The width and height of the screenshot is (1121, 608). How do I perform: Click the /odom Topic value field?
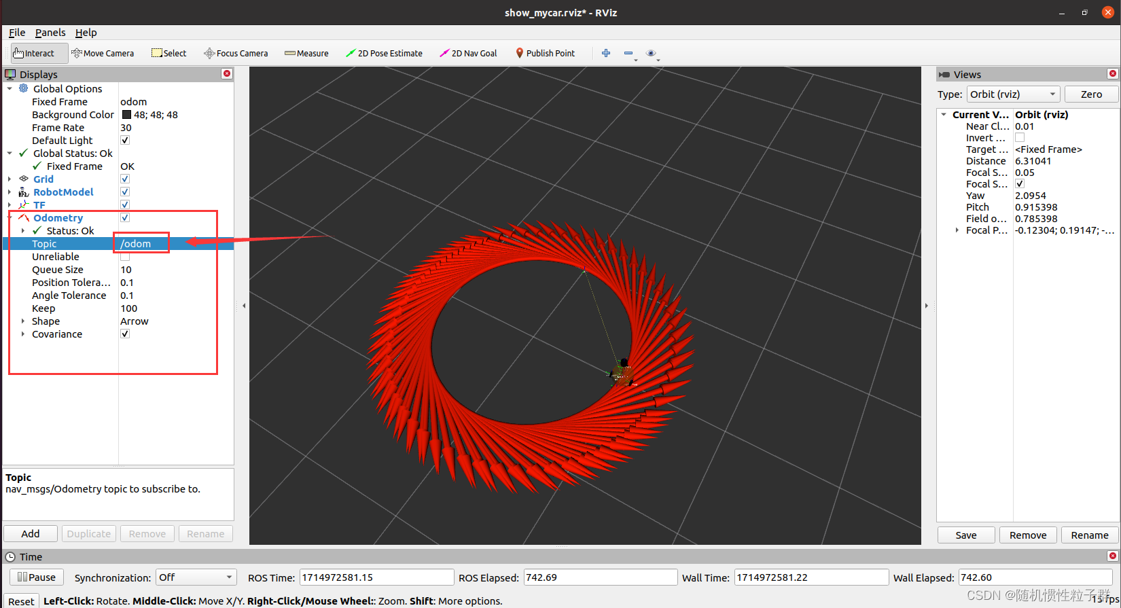click(x=176, y=243)
